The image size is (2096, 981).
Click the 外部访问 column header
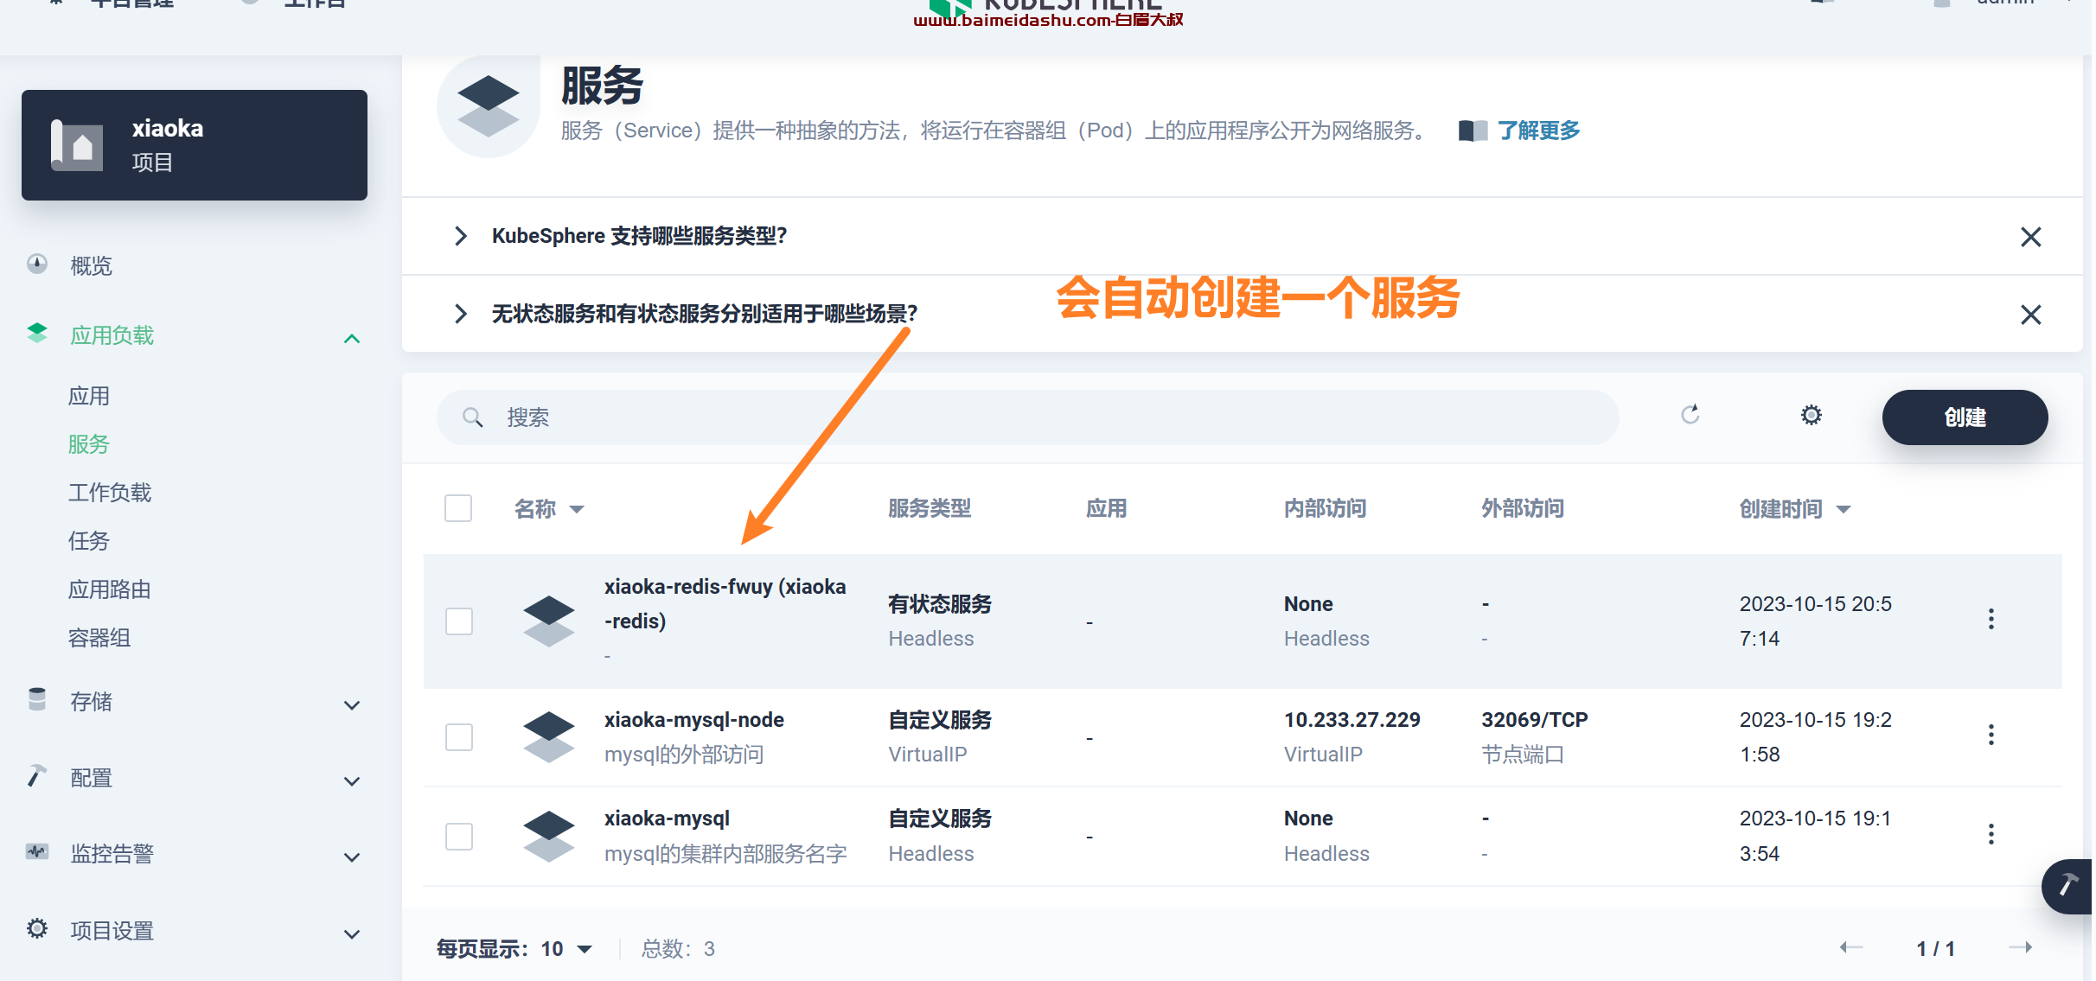click(x=1523, y=509)
